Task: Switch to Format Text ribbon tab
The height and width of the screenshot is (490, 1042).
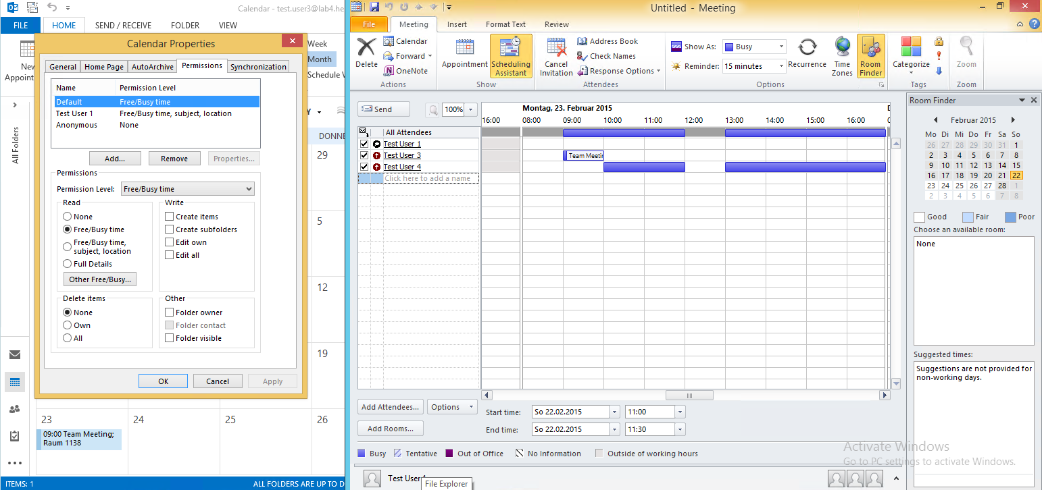Action: point(505,24)
